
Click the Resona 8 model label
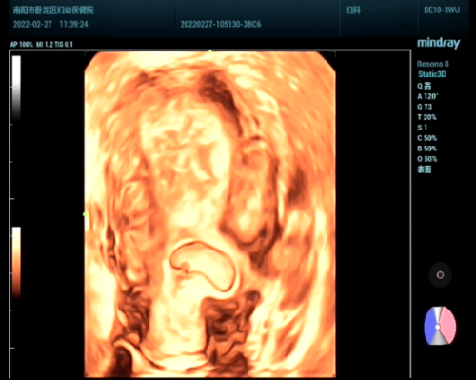pos(433,64)
